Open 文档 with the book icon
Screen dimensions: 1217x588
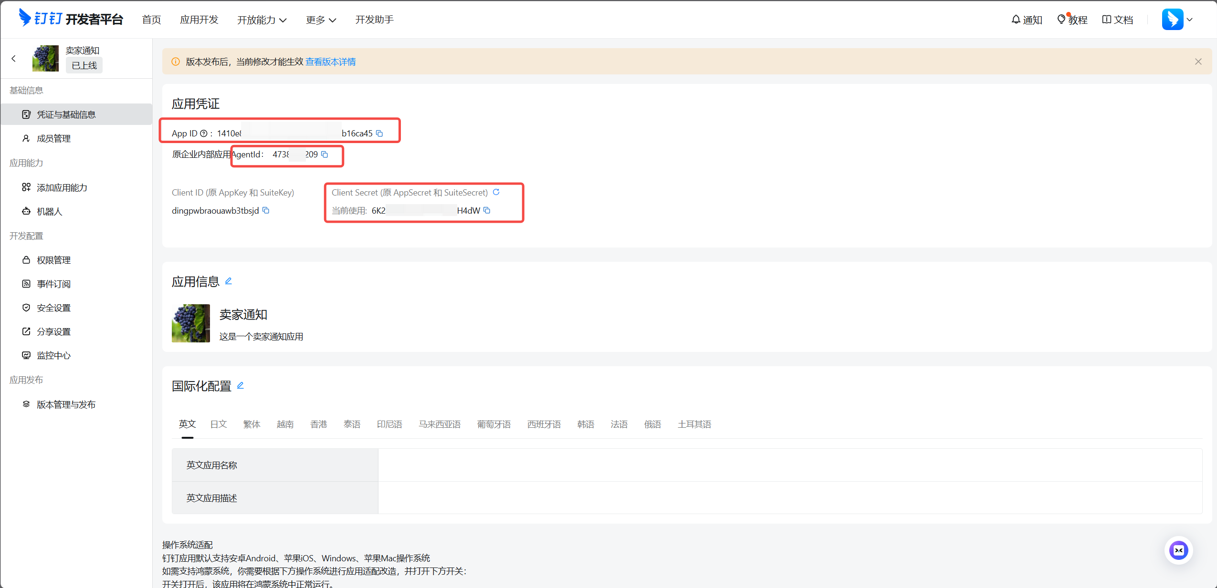coord(1117,20)
